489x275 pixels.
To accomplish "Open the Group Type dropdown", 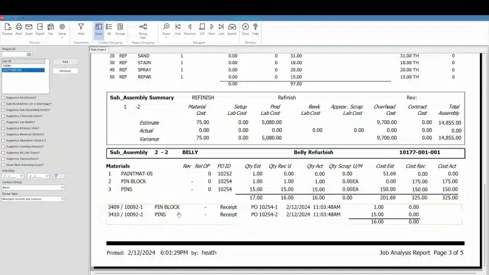I will point(33,199).
